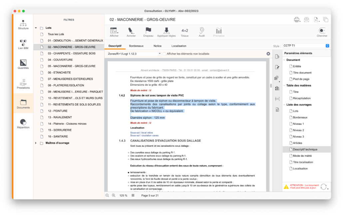Click the document clock side icon
Image resolution: width=343 pixels, height=215 pixels.
[277, 57]
